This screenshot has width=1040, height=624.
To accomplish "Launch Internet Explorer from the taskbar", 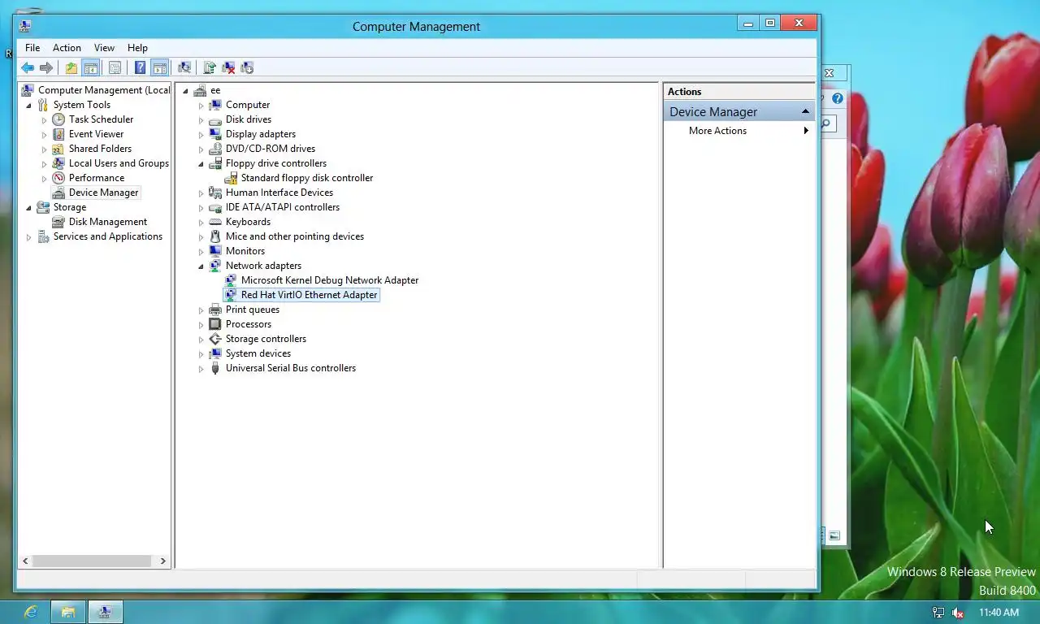I will coord(31,612).
